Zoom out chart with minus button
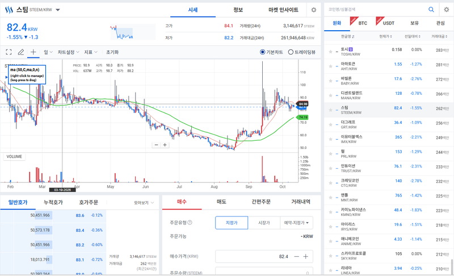Screen dimensions: 454x276 tap(157, 145)
